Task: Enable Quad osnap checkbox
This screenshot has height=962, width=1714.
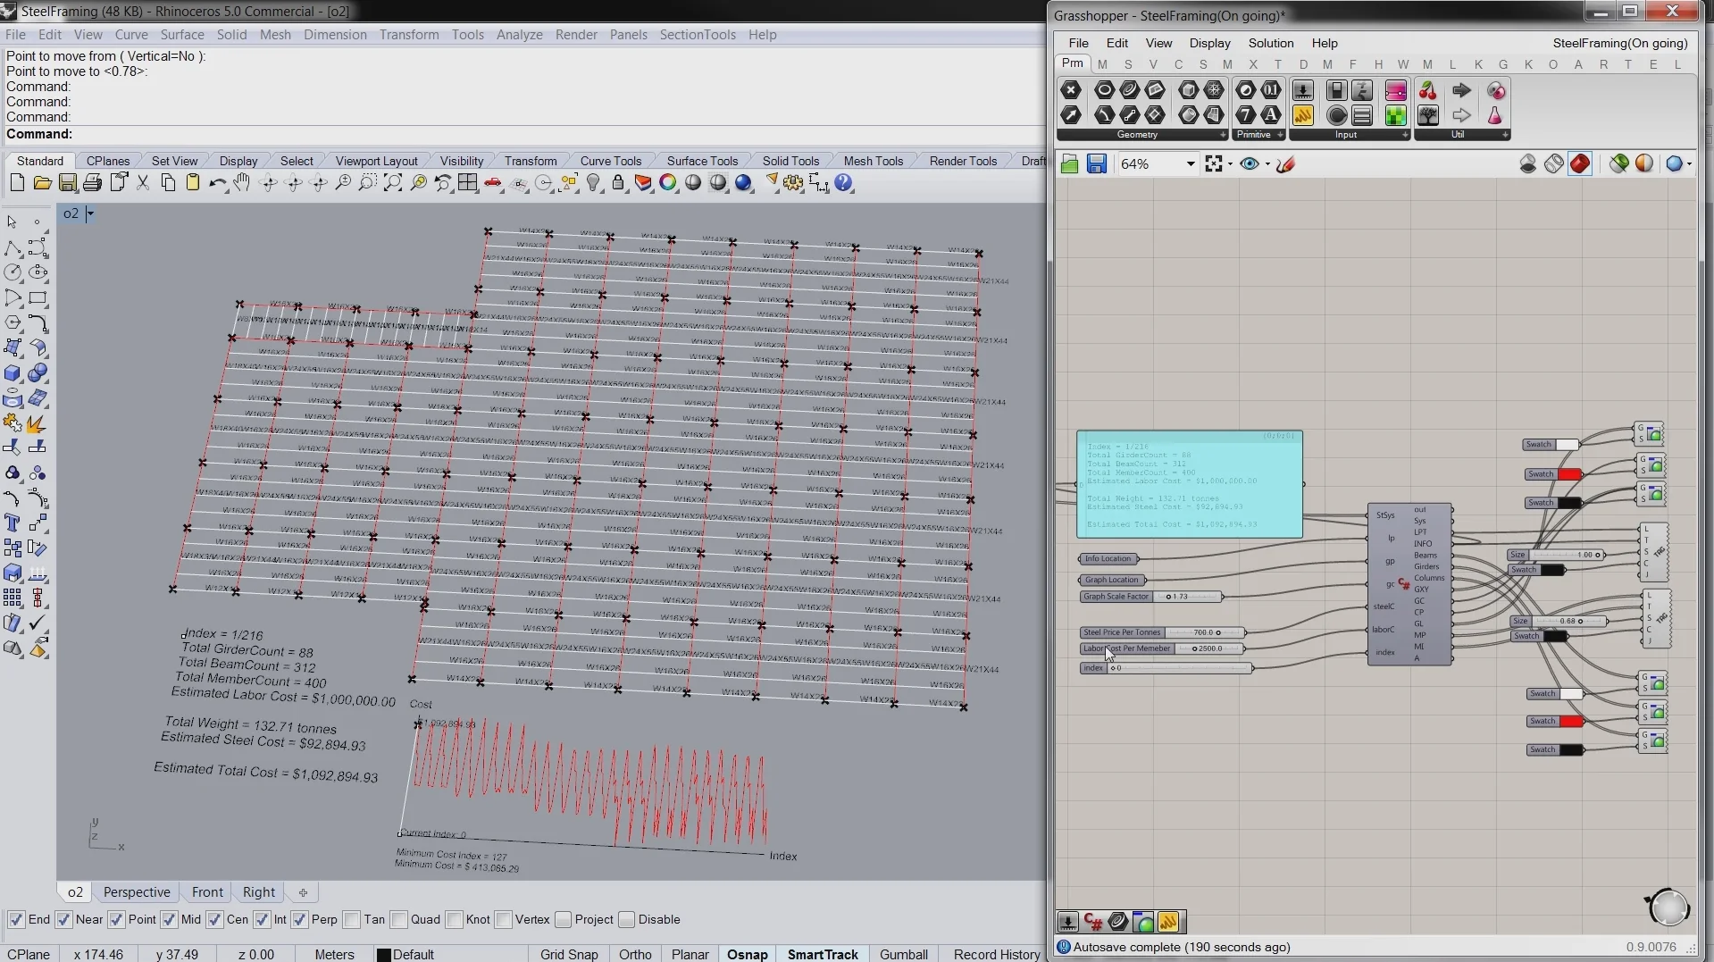Action: point(399,919)
